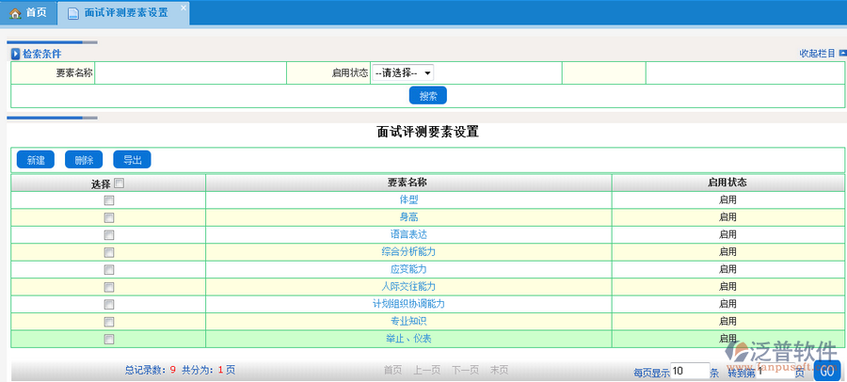Viewport: 847px width, 382px height.
Task: Close the 面试评测要素设置 tab
Action: (183, 8)
